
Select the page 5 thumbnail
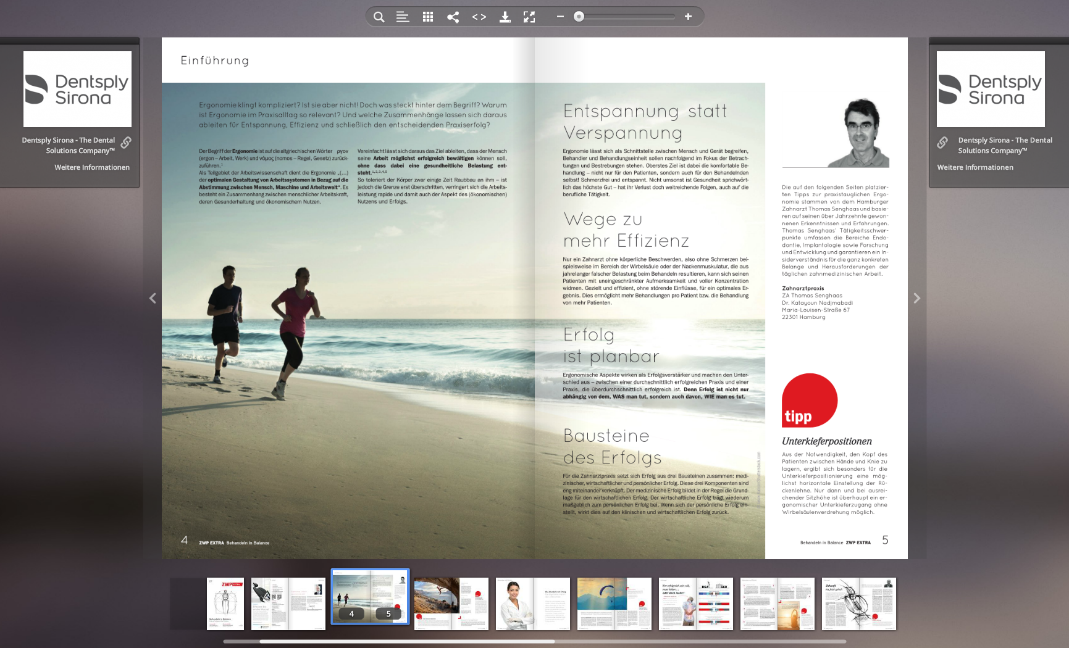(x=389, y=596)
